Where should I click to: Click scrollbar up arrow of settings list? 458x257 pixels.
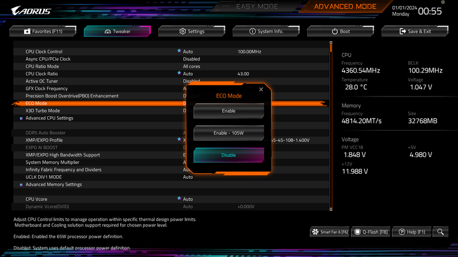coord(331,43)
